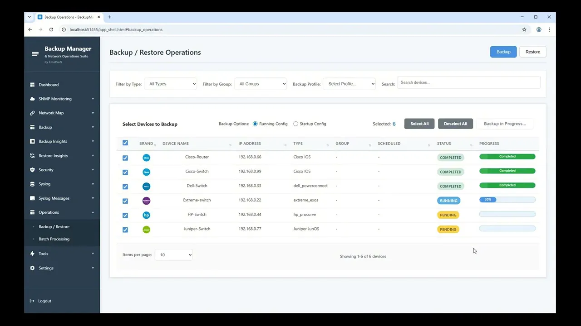Click the Syslog Messages chat icon
Image resolution: width=581 pixels, height=326 pixels.
pos(32,198)
